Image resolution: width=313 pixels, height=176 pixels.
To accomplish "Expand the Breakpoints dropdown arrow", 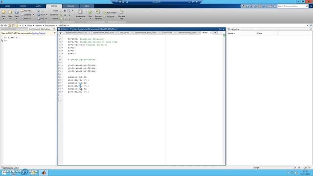I will pyautogui.click(x=80, y=19).
